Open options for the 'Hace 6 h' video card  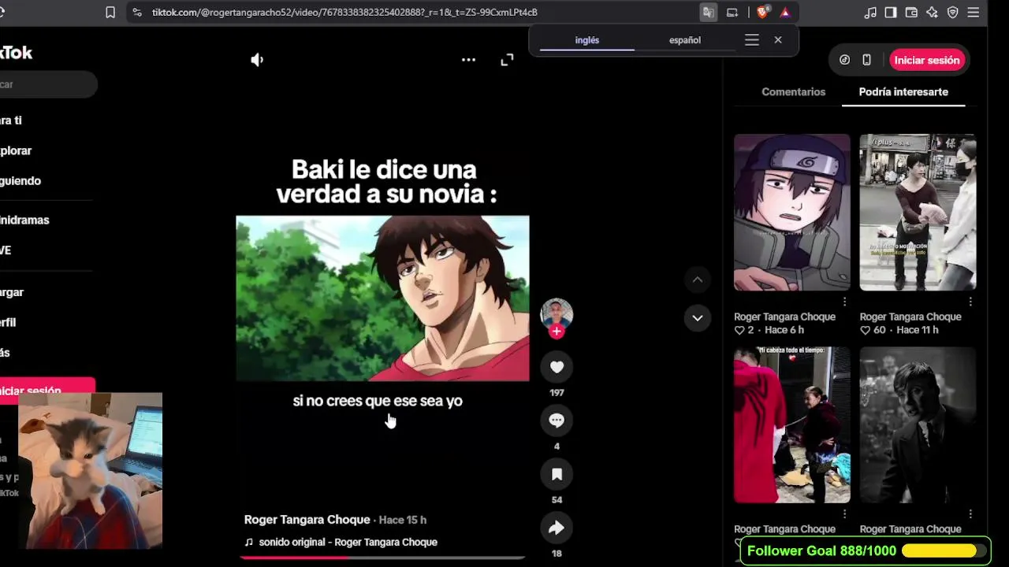(x=844, y=302)
